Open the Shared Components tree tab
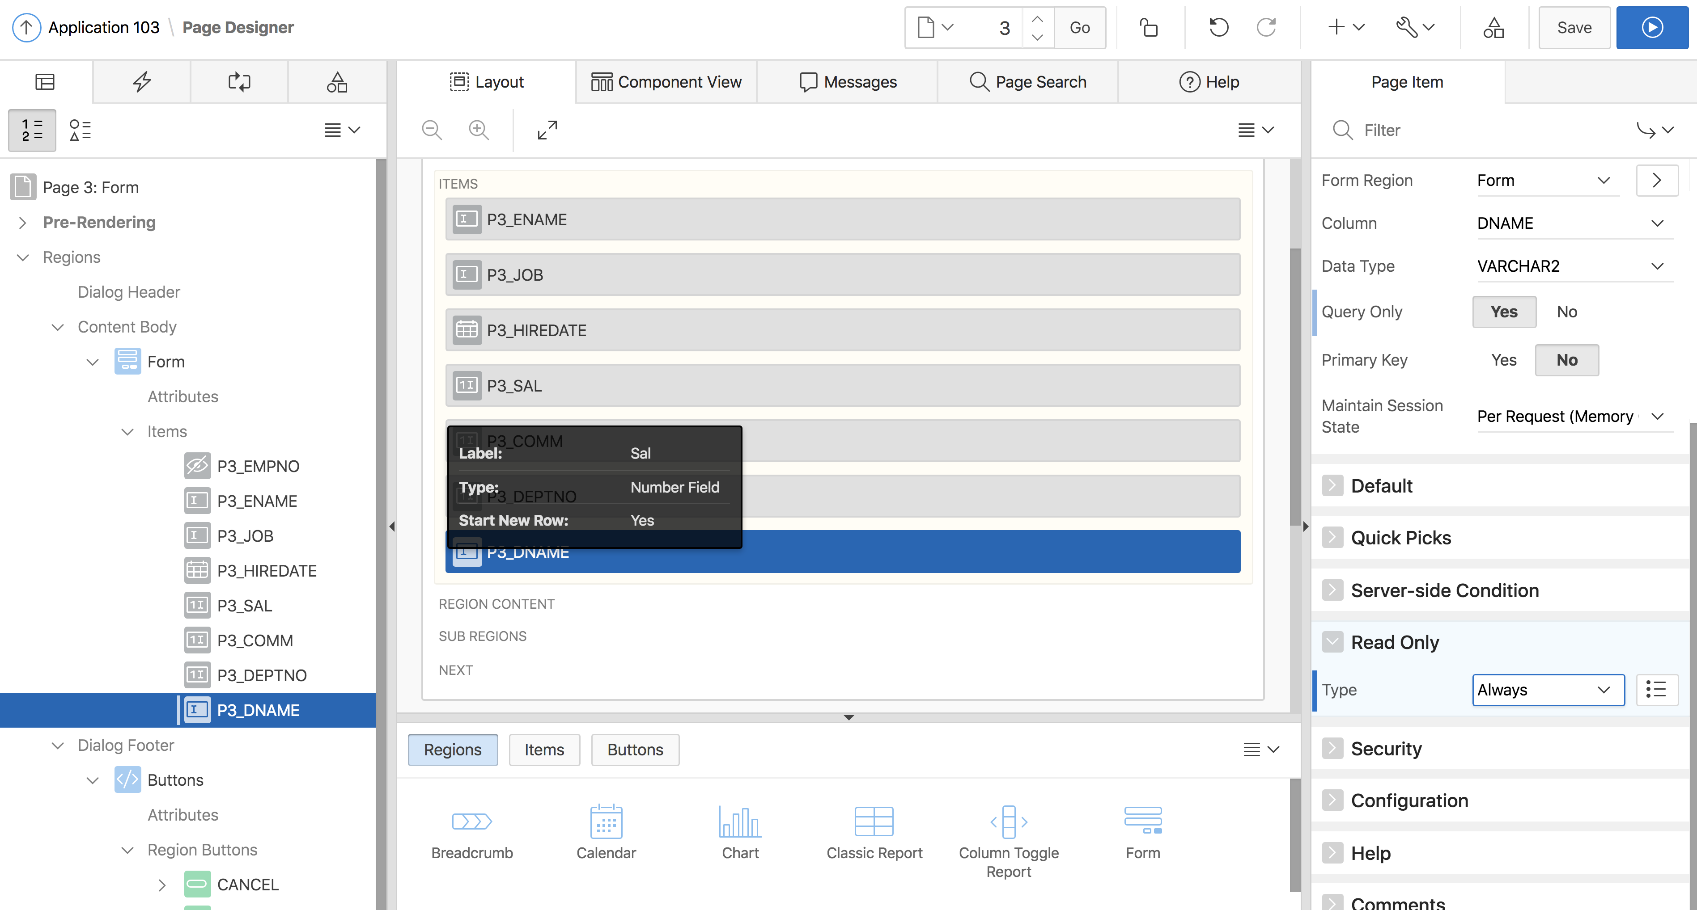 click(x=337, y=82)
